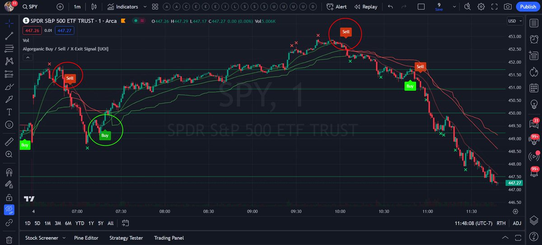Open the patterns drawing tools

(x=9, y=61)
